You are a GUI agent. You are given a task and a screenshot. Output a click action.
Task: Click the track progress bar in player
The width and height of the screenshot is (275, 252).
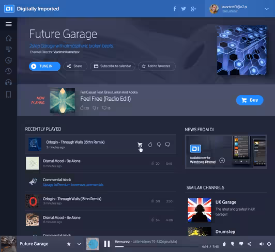coord(157,246)
